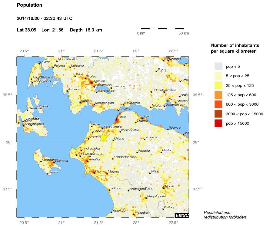
Task: Click the 'Population' title text
Action: point(29,5)
